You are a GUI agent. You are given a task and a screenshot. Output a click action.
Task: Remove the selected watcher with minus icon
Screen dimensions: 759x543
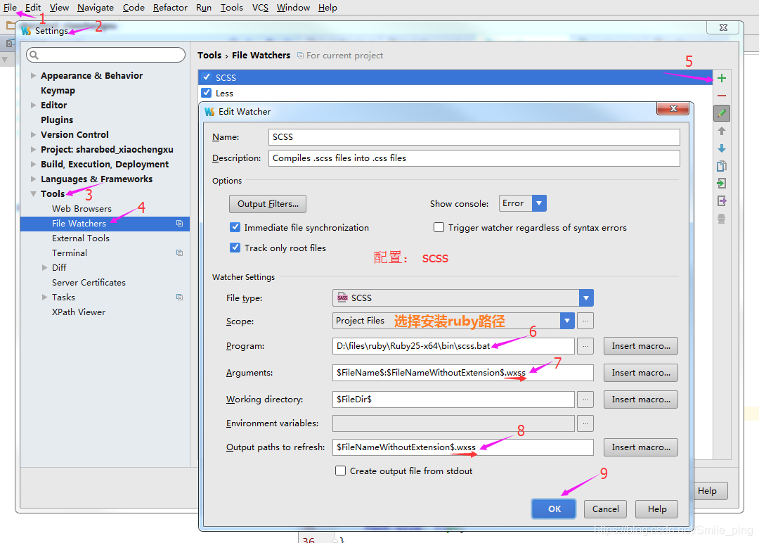[721, 96]
